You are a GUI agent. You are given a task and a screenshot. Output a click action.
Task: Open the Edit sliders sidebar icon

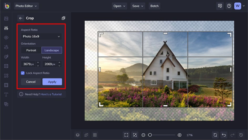click(6, 28)
